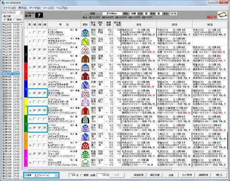Image resolution: width=230 pixels, height=181 pixels.
Task: Open the ツール menu
Action: tap(48, 8)
